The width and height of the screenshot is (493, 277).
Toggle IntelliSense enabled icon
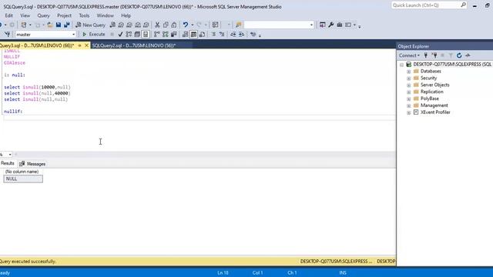146,34
